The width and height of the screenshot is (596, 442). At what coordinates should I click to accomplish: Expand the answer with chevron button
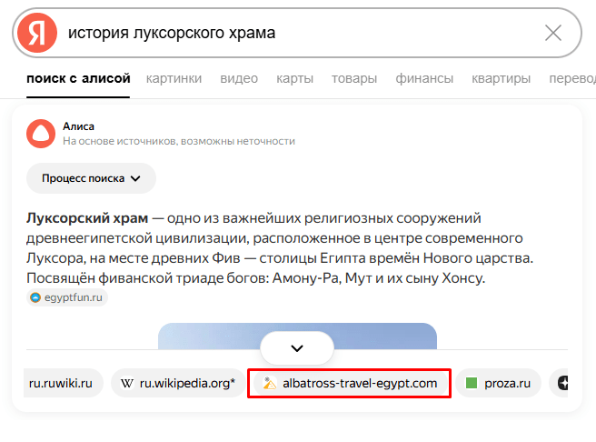[x=297, y=348]
